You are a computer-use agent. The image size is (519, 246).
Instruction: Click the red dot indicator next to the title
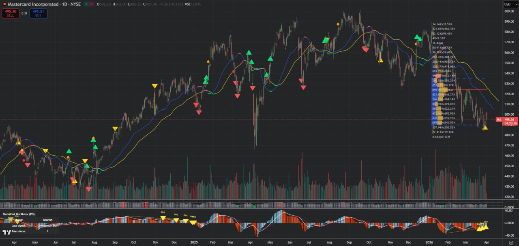pos(92,4)
